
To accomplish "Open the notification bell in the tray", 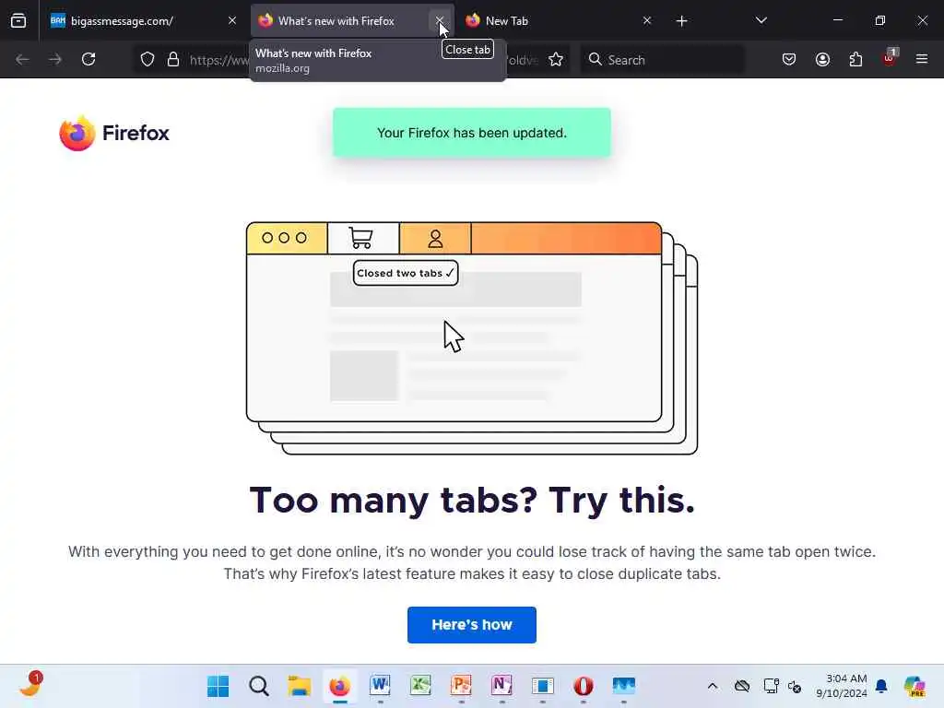I will pyautogui.click(x=881, y=686).
